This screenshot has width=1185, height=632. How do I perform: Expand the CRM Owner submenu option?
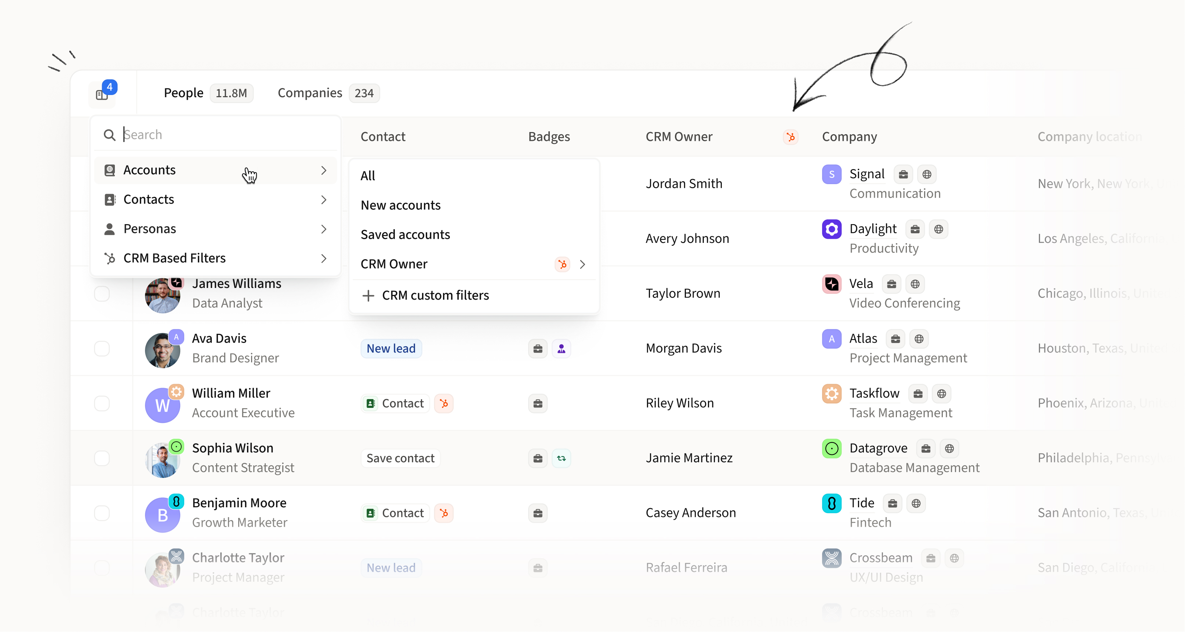pos(474,264)
